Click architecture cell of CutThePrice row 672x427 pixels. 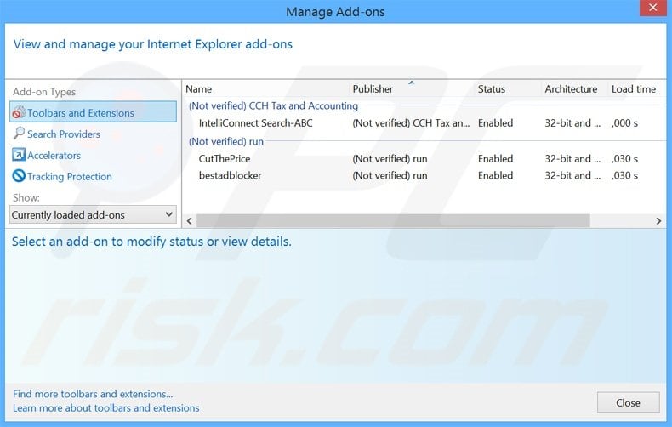coord(572,158)
